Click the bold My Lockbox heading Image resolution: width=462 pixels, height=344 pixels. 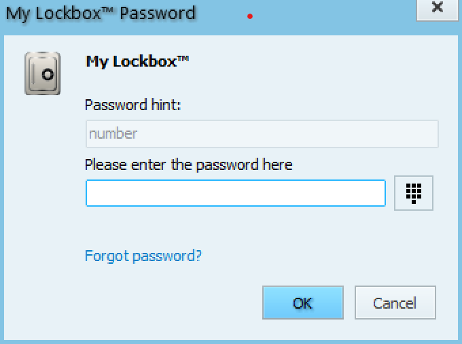(x=137, y=62)
